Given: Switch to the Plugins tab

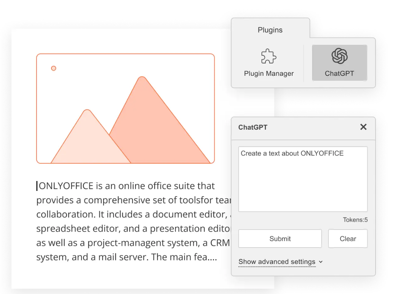Looking at the screenshot, I should pos(270,30).
